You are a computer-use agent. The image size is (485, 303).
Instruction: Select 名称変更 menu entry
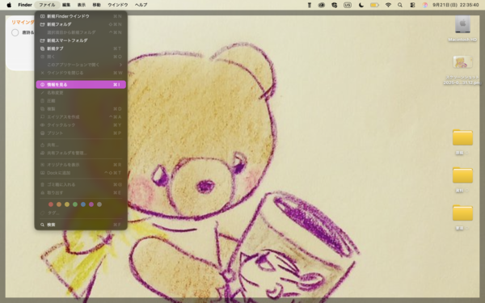point(81,93)
